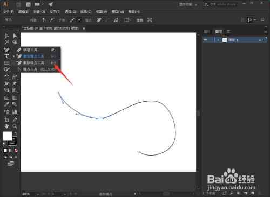Viewport: 270px width, 197px height.
Task: Open the zoom level dropdown in status bar
Action: click(x=38, y=194)
